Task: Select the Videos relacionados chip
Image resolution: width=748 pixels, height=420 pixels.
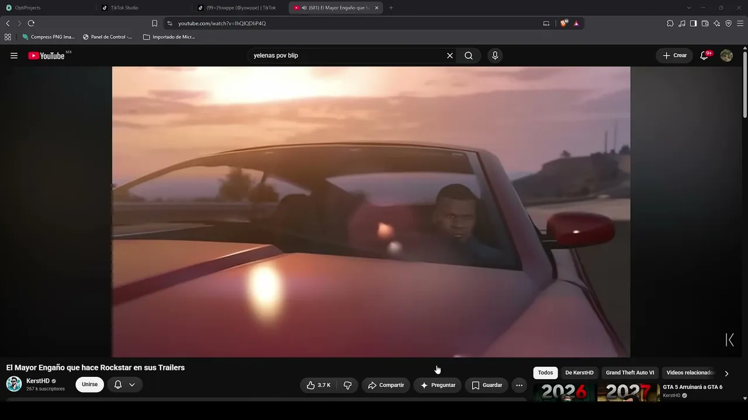Action: [x=690, y=373]
